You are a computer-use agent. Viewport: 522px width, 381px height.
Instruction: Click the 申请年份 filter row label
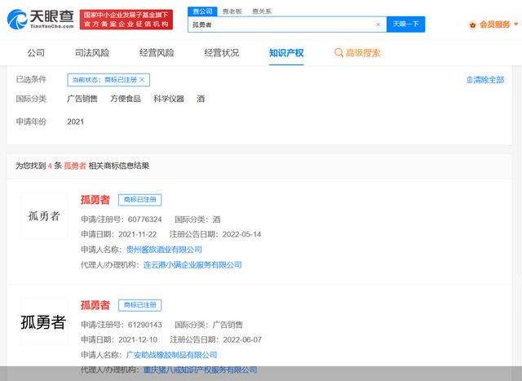click(x=31, y=122)
